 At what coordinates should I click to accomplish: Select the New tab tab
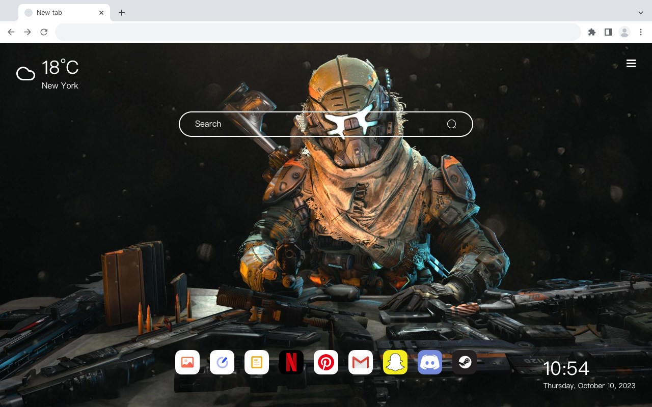(64, 13)
